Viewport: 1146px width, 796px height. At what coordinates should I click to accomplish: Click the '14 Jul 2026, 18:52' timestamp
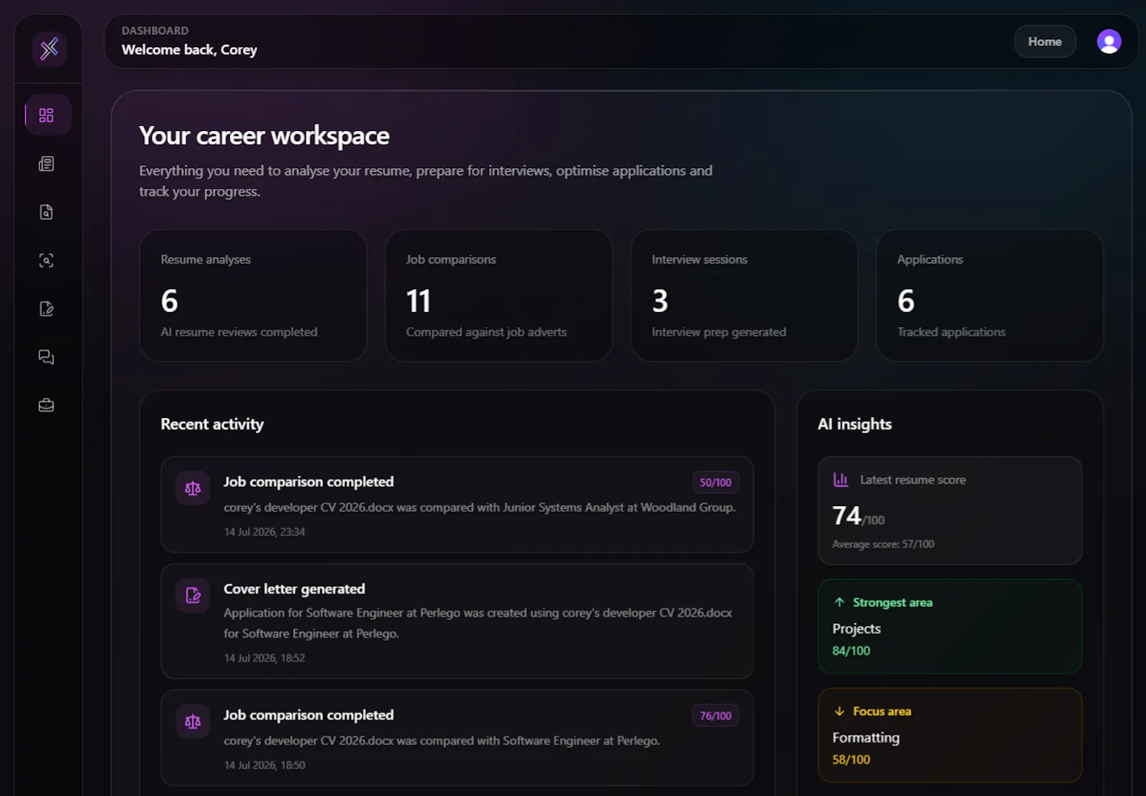coord(264,658)
